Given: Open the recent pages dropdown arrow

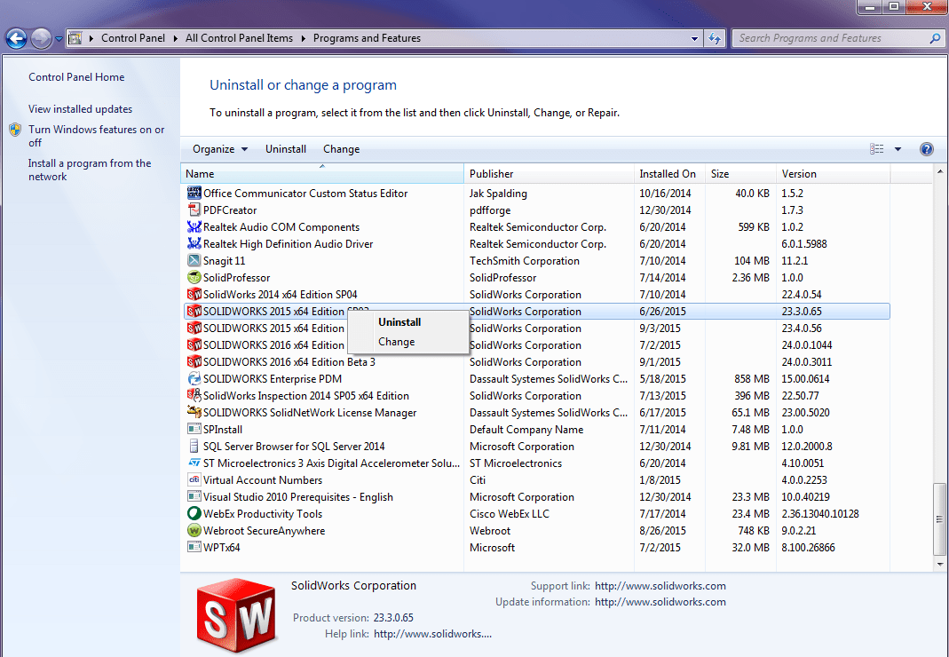Looking at the screenshot, I should (x=59, y=39).
